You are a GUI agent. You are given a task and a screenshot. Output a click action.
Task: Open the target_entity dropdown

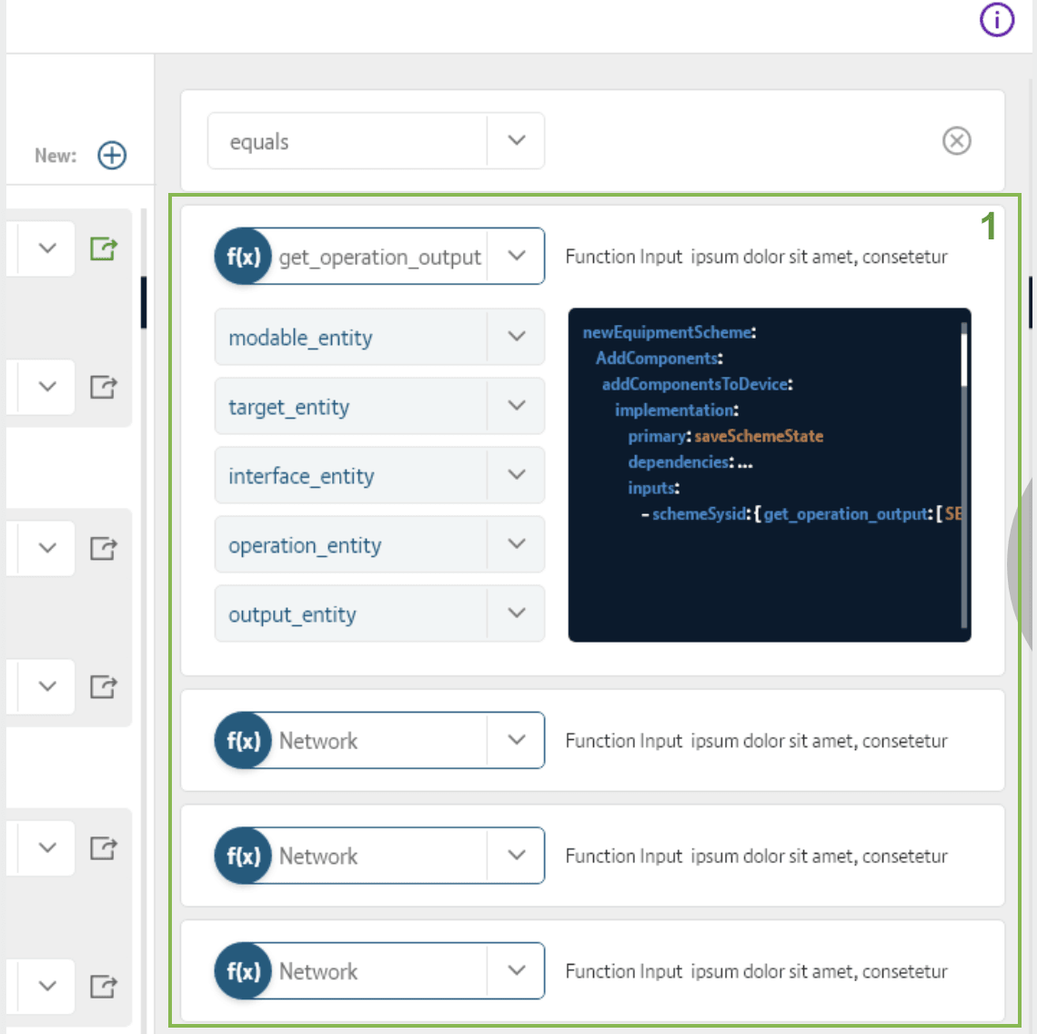pos(516,406)
